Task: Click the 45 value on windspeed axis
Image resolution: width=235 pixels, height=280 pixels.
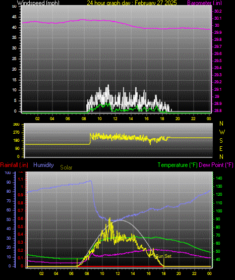Action: (x=14, y=17)
